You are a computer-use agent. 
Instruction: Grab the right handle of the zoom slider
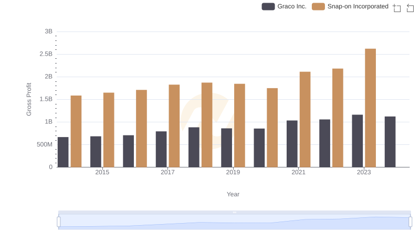pyautogui.click(x=410, y=222)
